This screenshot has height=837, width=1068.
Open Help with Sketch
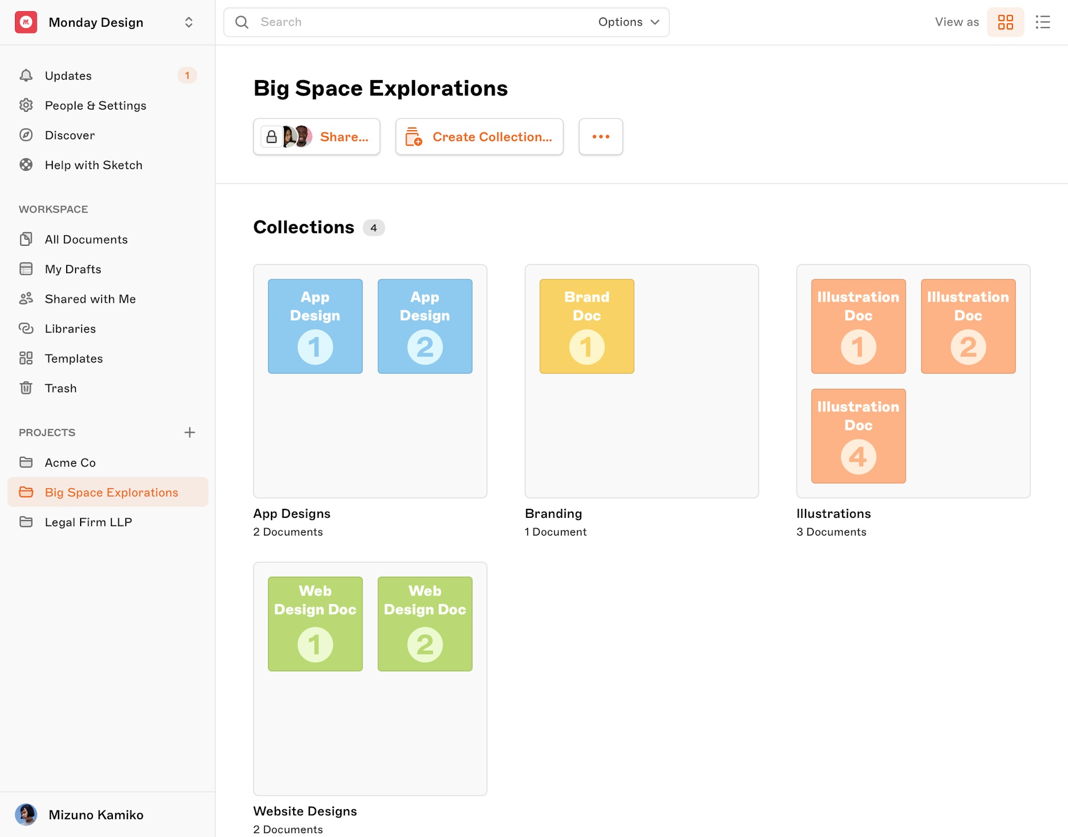(93, 165)
